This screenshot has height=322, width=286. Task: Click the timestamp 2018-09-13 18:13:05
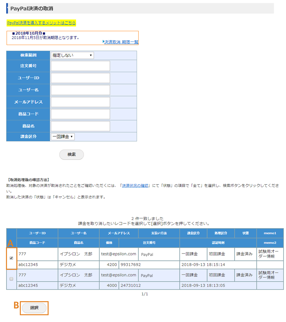[203, 285]
